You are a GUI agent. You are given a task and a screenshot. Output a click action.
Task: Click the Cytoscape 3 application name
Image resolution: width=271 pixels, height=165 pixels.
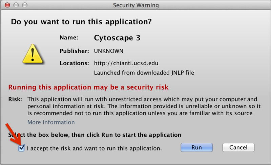click(x=117, y=38)
